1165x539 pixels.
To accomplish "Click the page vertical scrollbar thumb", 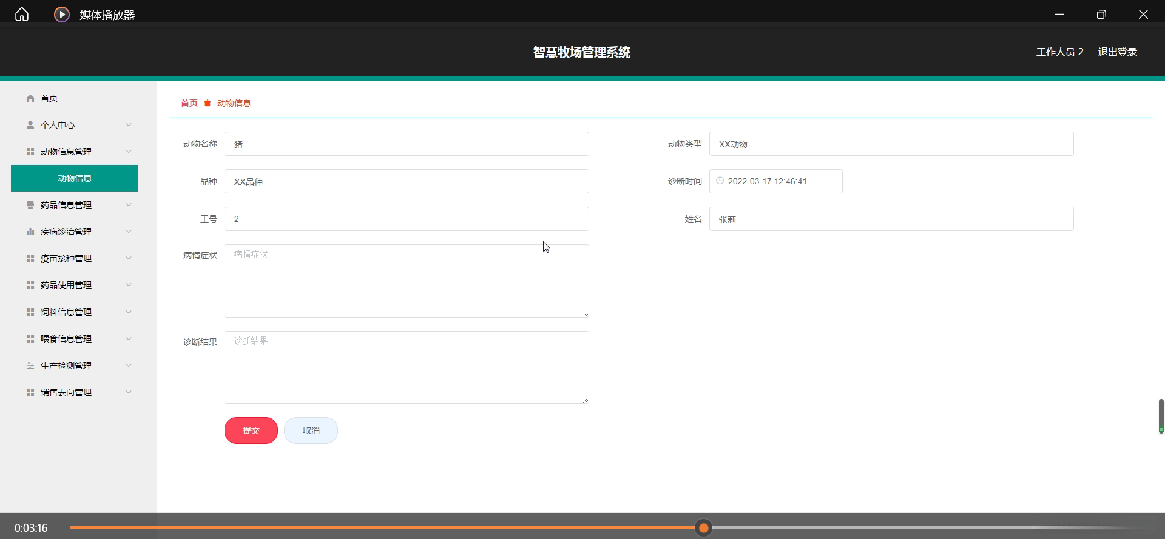I will click(x=1161, y=416).
